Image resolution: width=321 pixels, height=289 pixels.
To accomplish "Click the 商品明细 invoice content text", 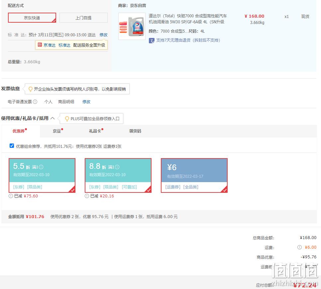I will click(x=66, y=102).
